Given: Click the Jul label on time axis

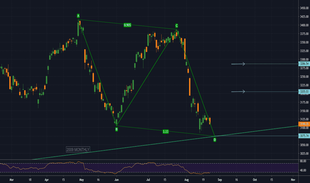Looking at the screenshot, I should click(148, 180).
